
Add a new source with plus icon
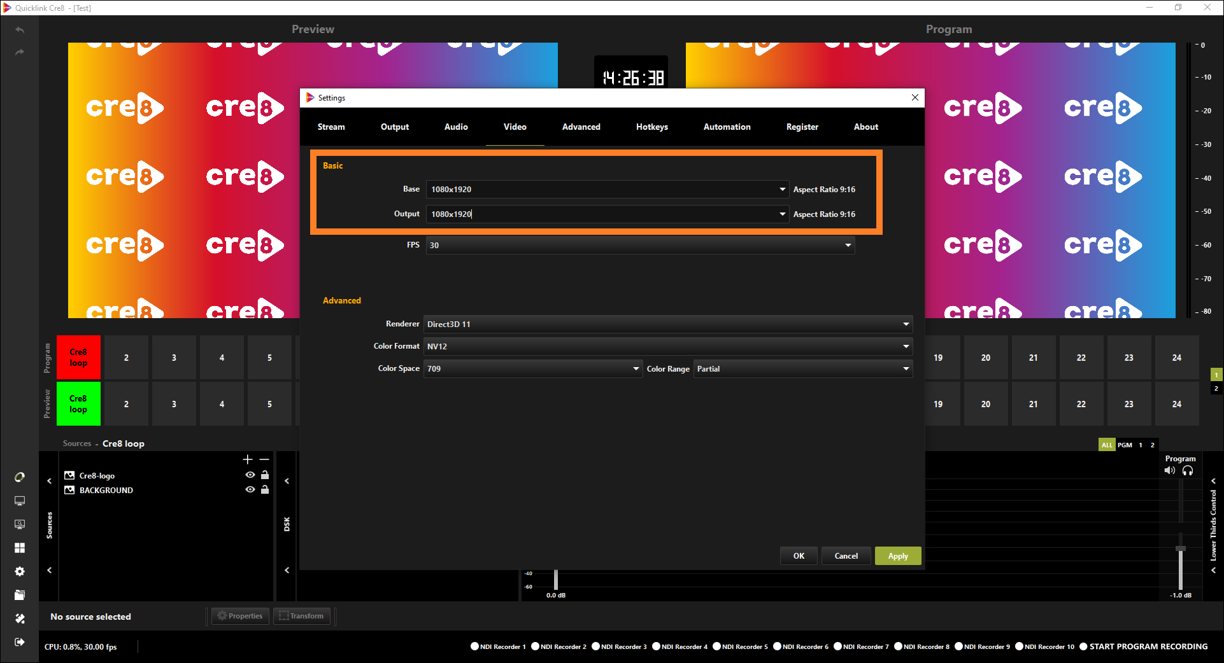[248, 459]
